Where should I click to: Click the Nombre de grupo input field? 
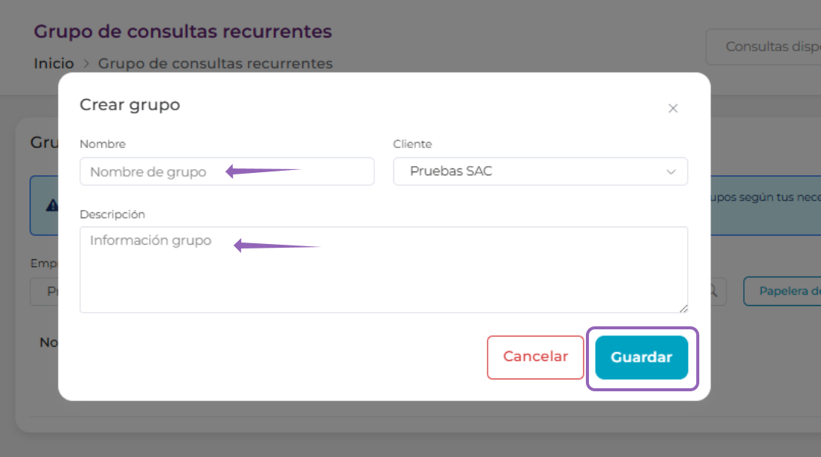click(227, 171)
